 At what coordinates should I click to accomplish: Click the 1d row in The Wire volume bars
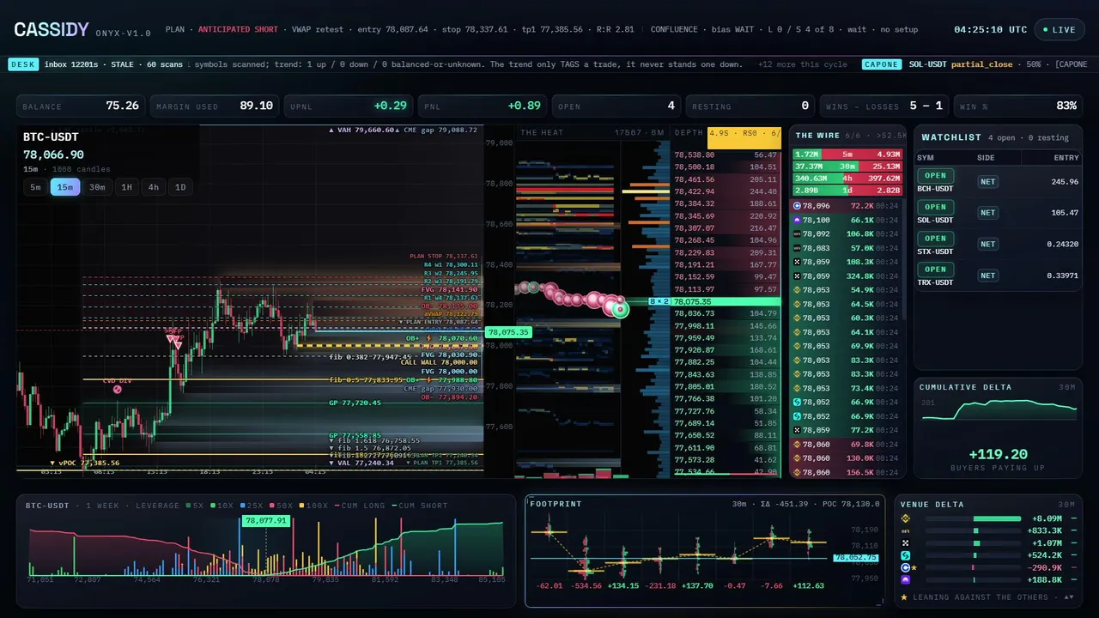coord(847,190)
